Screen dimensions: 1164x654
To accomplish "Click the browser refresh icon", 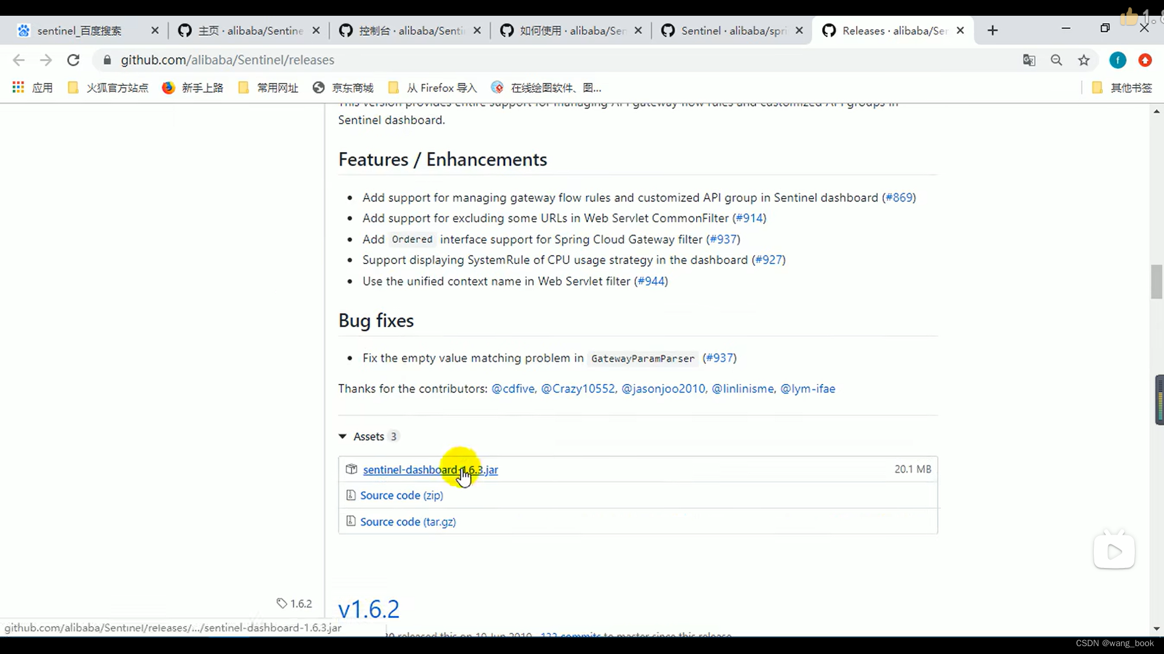I will (x=72, y=60).
